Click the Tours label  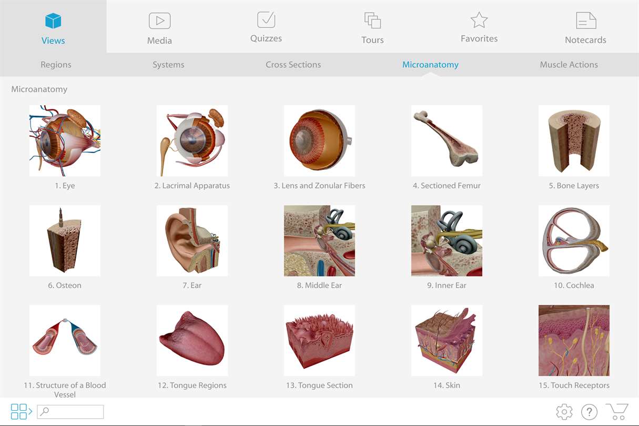(372, 40)
